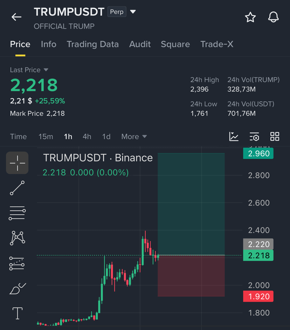Tap the 24h High value 2,396
290x330 pixels.
click(199, 89)
